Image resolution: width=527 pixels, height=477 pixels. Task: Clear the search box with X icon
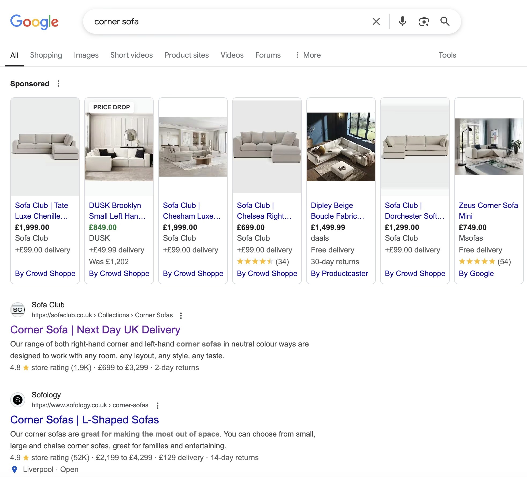(376, 21)
